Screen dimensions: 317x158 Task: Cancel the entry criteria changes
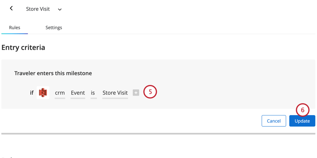(274, 121)
